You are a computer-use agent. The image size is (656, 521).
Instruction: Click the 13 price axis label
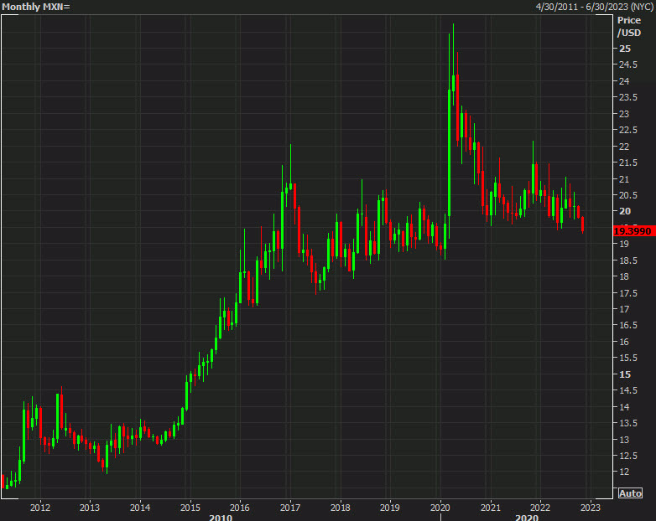pos(624,440)
